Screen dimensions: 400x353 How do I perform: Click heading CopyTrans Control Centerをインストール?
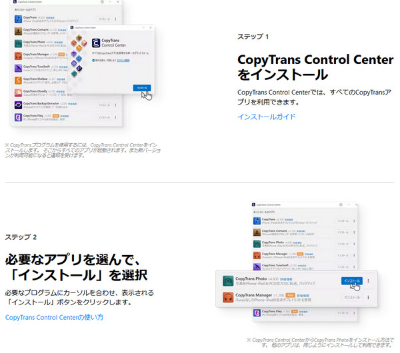click(x=315, y=67)
